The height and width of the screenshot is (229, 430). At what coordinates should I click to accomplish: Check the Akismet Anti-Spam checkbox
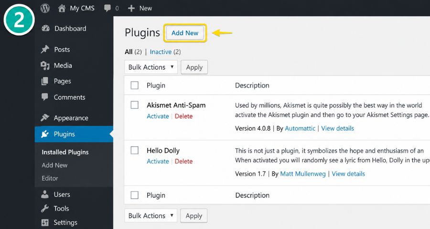click(x=134, y=105)
